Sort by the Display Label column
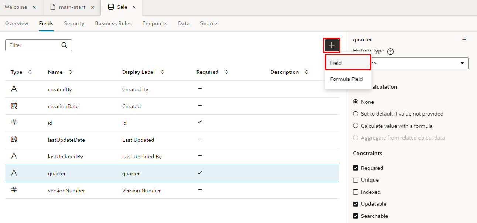This screenshot has width=477, height=223. click(162, 72)
